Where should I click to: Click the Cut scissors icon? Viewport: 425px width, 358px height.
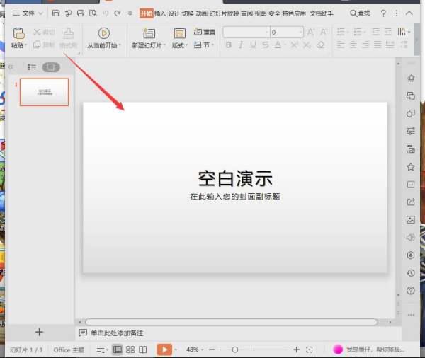pyautogui.click(x=37, y=33)
